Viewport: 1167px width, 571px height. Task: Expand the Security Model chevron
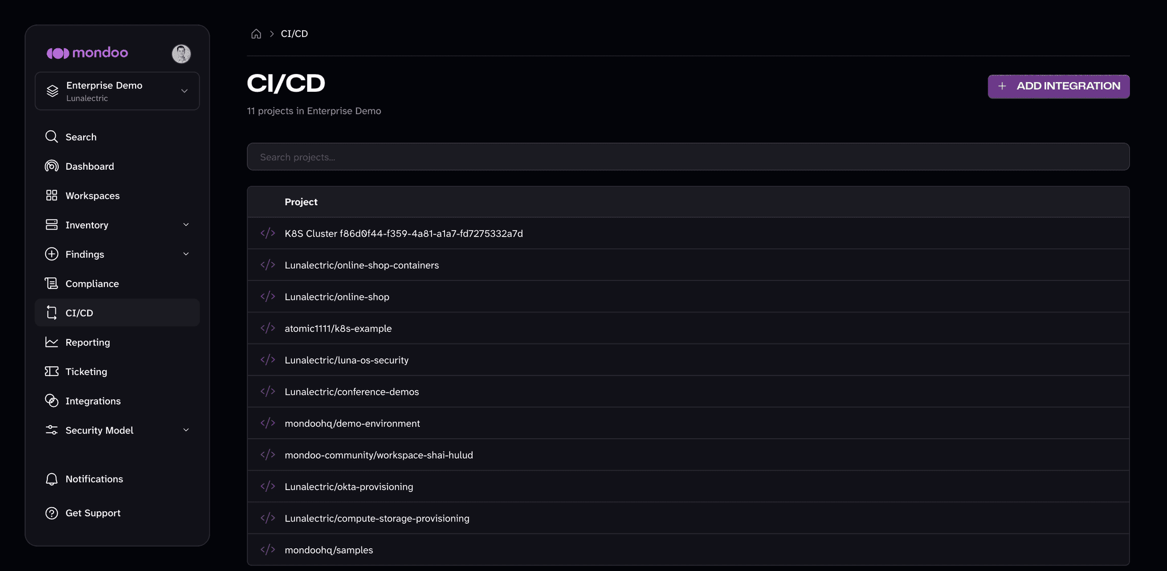point(186,430)
